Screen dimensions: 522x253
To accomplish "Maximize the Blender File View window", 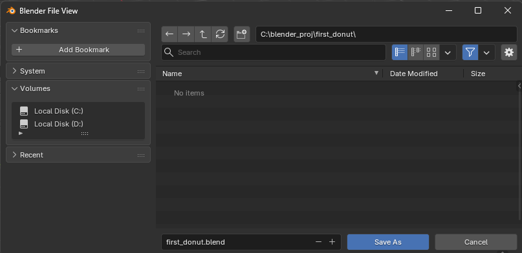I will 478,10.
